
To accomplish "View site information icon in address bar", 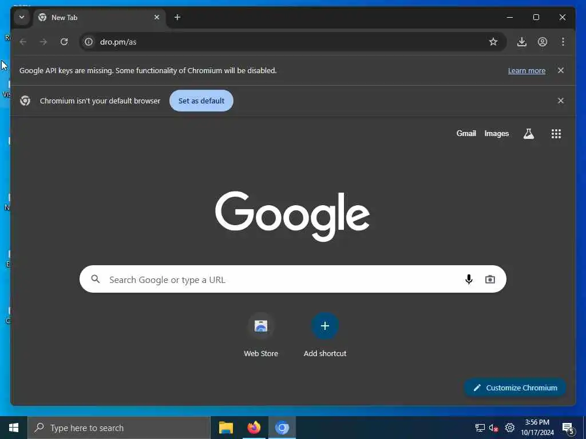I will [x=89, y=42].
